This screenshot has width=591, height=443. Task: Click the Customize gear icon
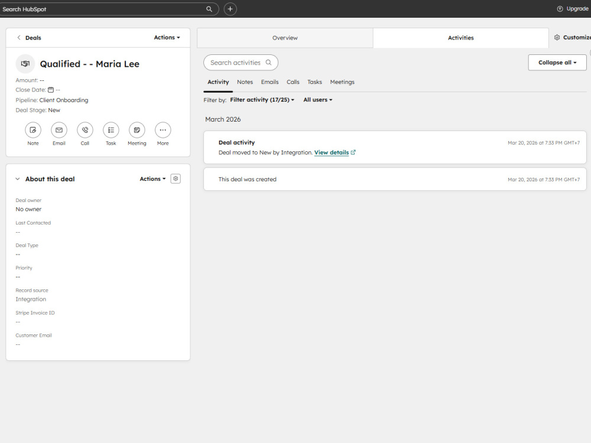pyautogui.click(x=557, y=37)
